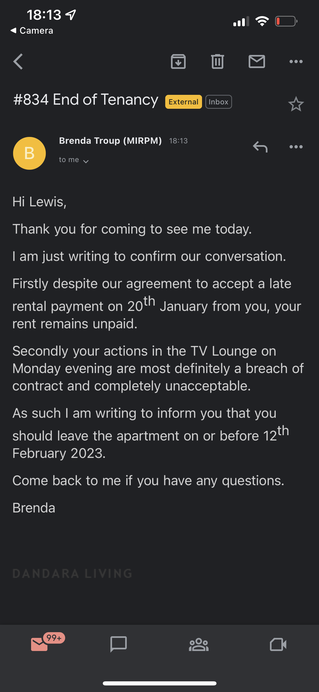This screenshot has height=692, width=319.
Task: Archive this email using the archive icon
Action: (x=178, y=61)
